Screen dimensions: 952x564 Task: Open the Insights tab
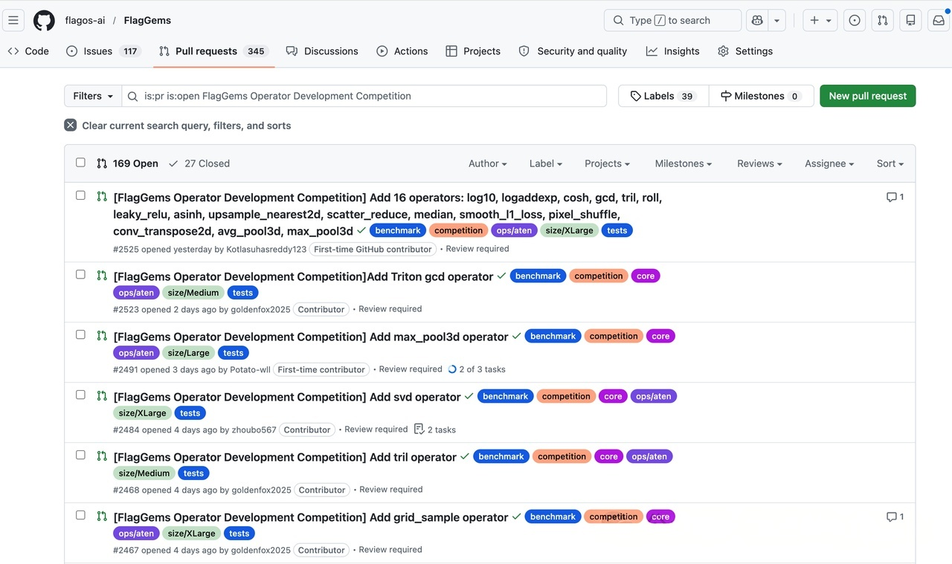click(673, 51)
